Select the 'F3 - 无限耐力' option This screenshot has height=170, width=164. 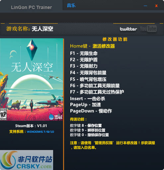[x=84, y=66]
